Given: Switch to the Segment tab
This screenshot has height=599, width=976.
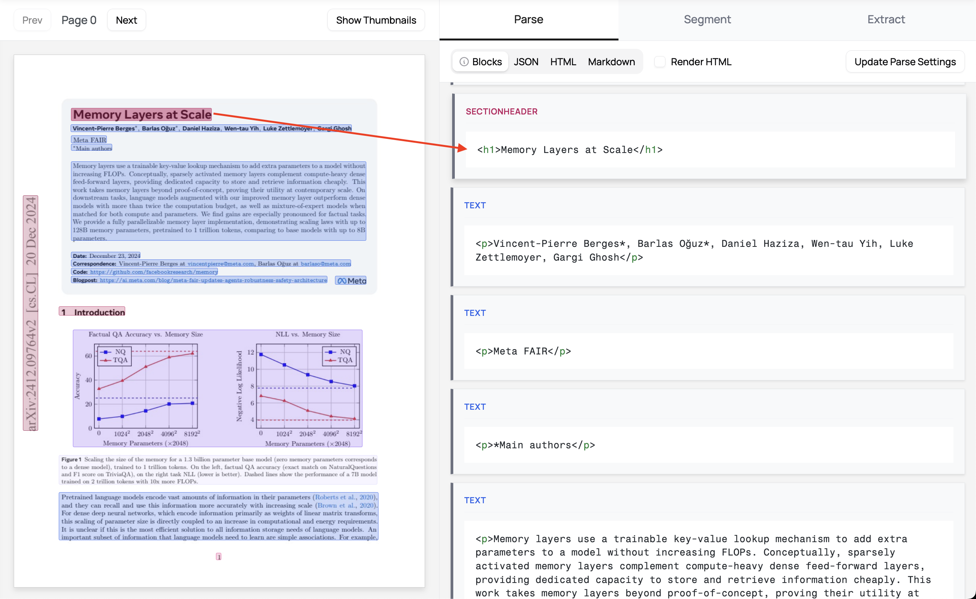Looking at the screenshot, I should click(707, 19).
